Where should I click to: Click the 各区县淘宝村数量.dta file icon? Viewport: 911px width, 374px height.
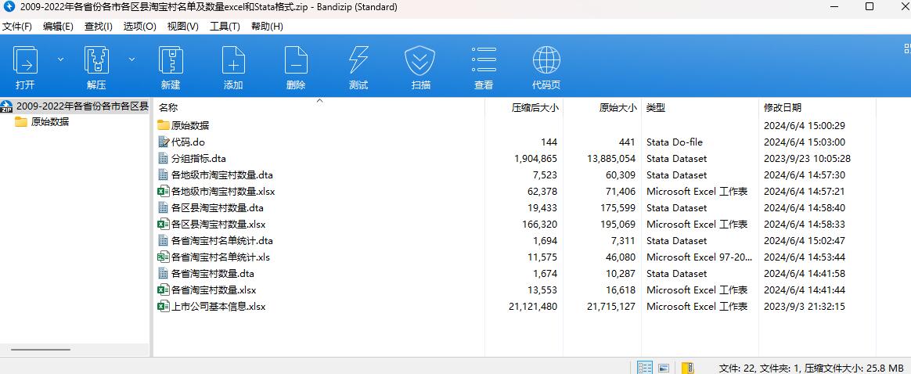(164, 207)
